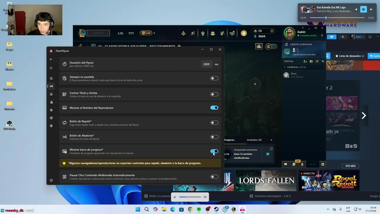Seek the song progress bar in flyout
Viewport: 380px width, 214px height.
[337, 18]
